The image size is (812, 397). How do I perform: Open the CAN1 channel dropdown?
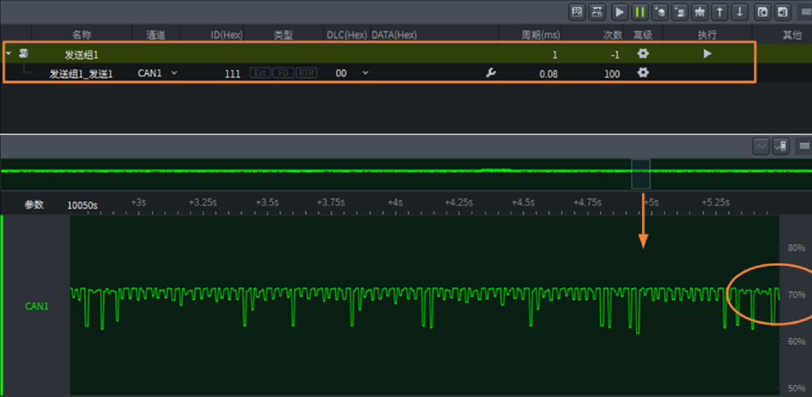click(x=157, y=74)
